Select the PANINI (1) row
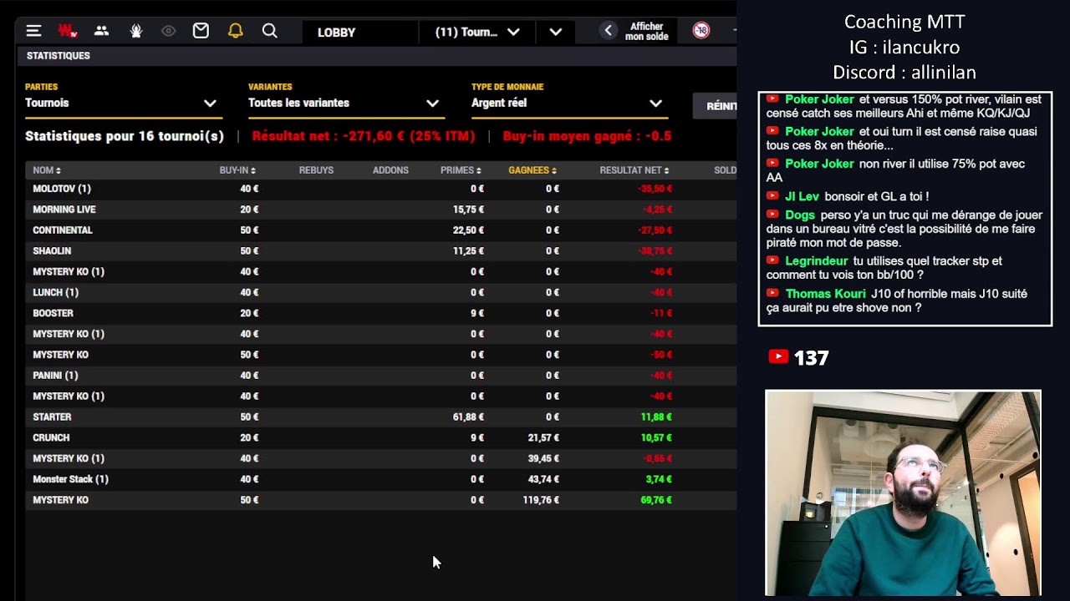 coord(380,376)
